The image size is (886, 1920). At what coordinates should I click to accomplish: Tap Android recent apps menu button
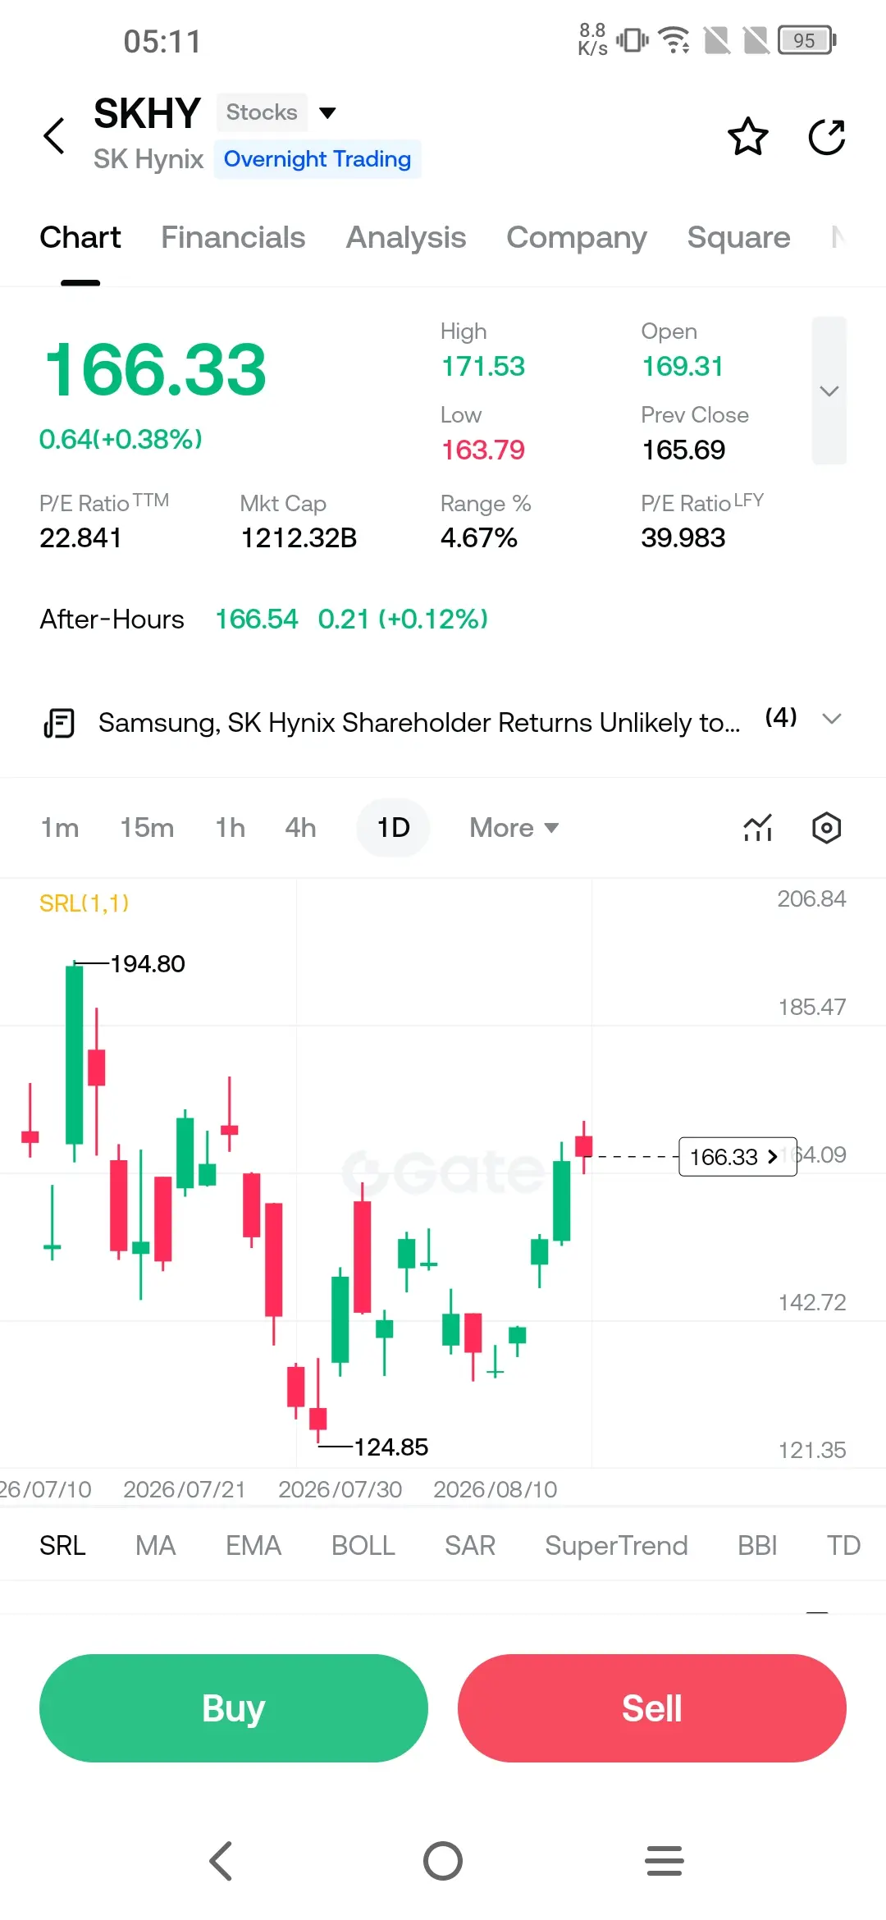pos(664,1860)
